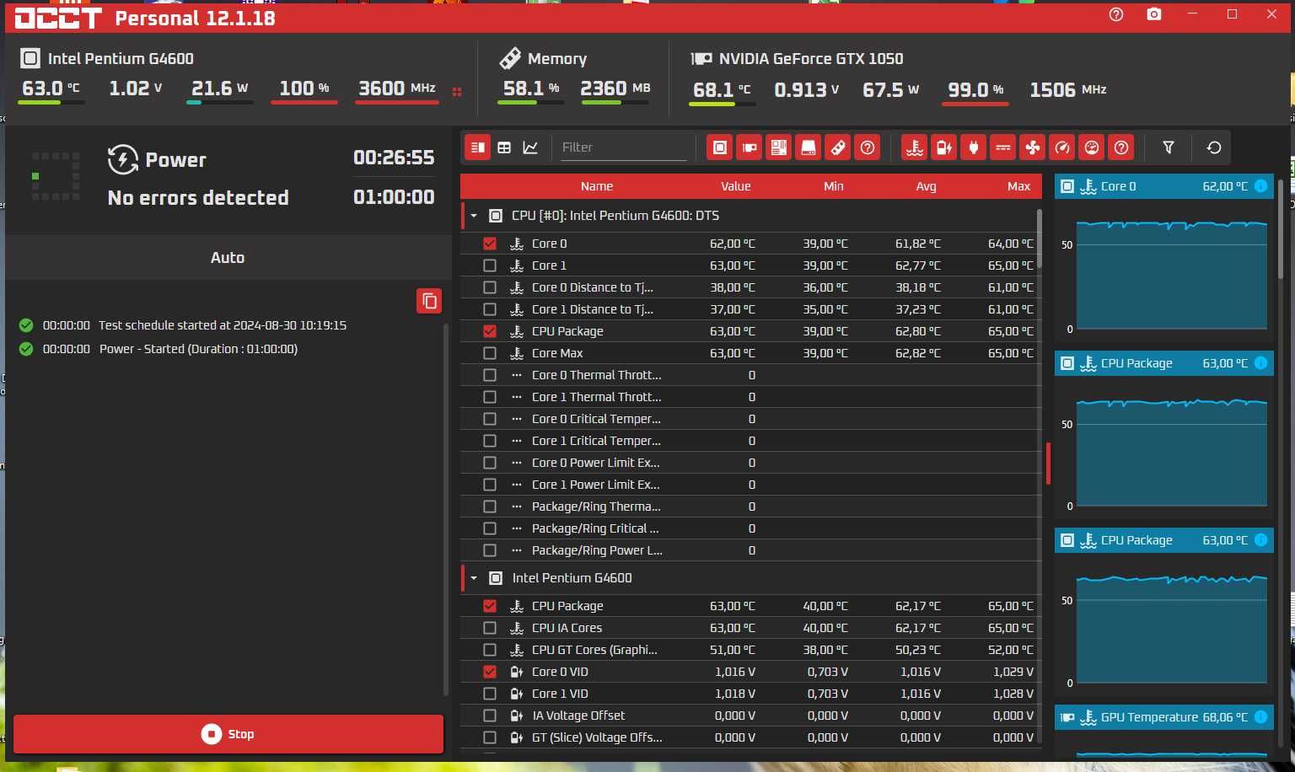The image size is (1295, 772).
Task: Uncheck the Core 0 VID checkbox
Action: 490,672
